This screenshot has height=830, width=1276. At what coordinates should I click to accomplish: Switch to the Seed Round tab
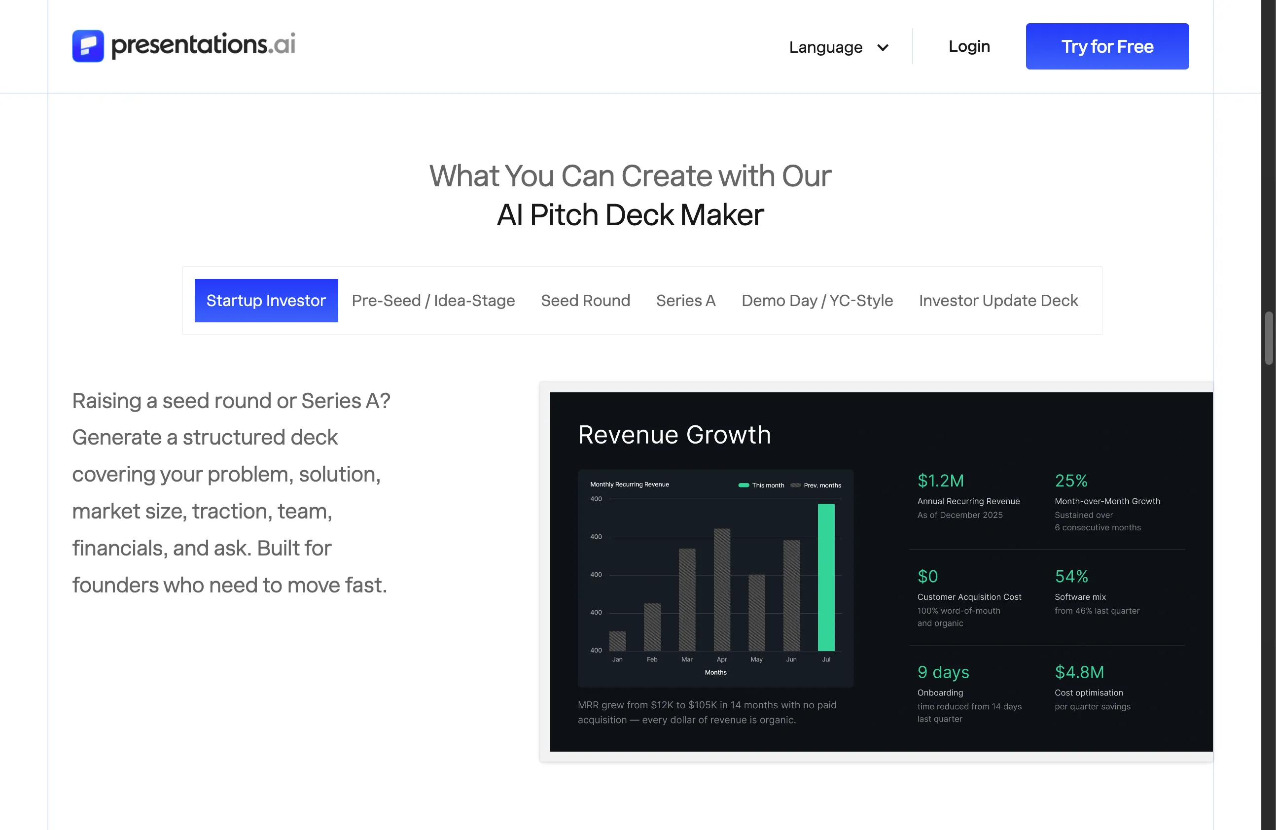(585, 301)
